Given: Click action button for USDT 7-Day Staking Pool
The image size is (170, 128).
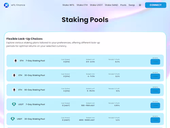Looking at the screenshot, I should 155,105.
